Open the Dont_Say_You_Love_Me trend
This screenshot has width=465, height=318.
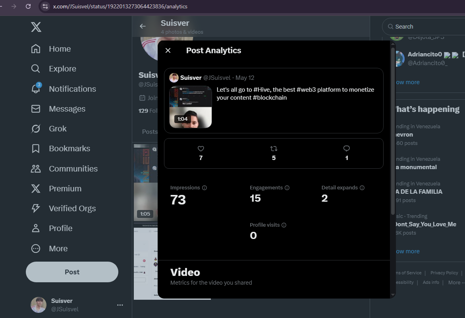coord(426,224)
